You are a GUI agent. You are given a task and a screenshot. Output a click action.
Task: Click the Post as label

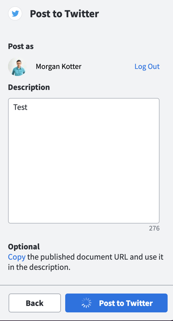click(x=21, y=46)
